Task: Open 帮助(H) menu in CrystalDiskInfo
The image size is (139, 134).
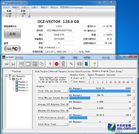Action: coord(54,7)
